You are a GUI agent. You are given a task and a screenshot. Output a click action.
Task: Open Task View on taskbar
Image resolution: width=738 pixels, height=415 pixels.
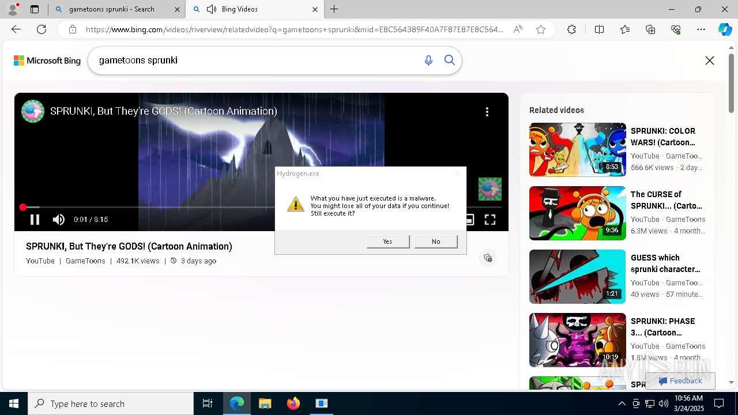click(x=208, y=403)
